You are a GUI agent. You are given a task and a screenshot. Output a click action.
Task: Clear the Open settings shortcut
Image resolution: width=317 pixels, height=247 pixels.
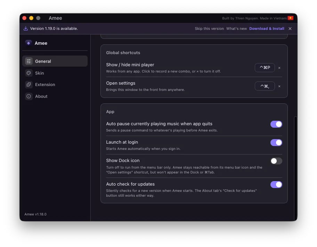click(279, 86)
